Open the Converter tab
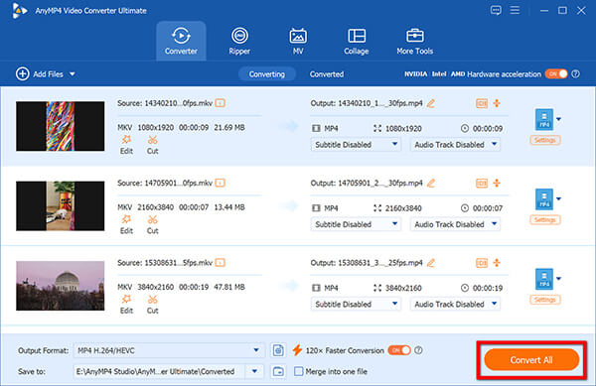The height and width of the screenshot is (386, 596). click(x=181, y=41)
